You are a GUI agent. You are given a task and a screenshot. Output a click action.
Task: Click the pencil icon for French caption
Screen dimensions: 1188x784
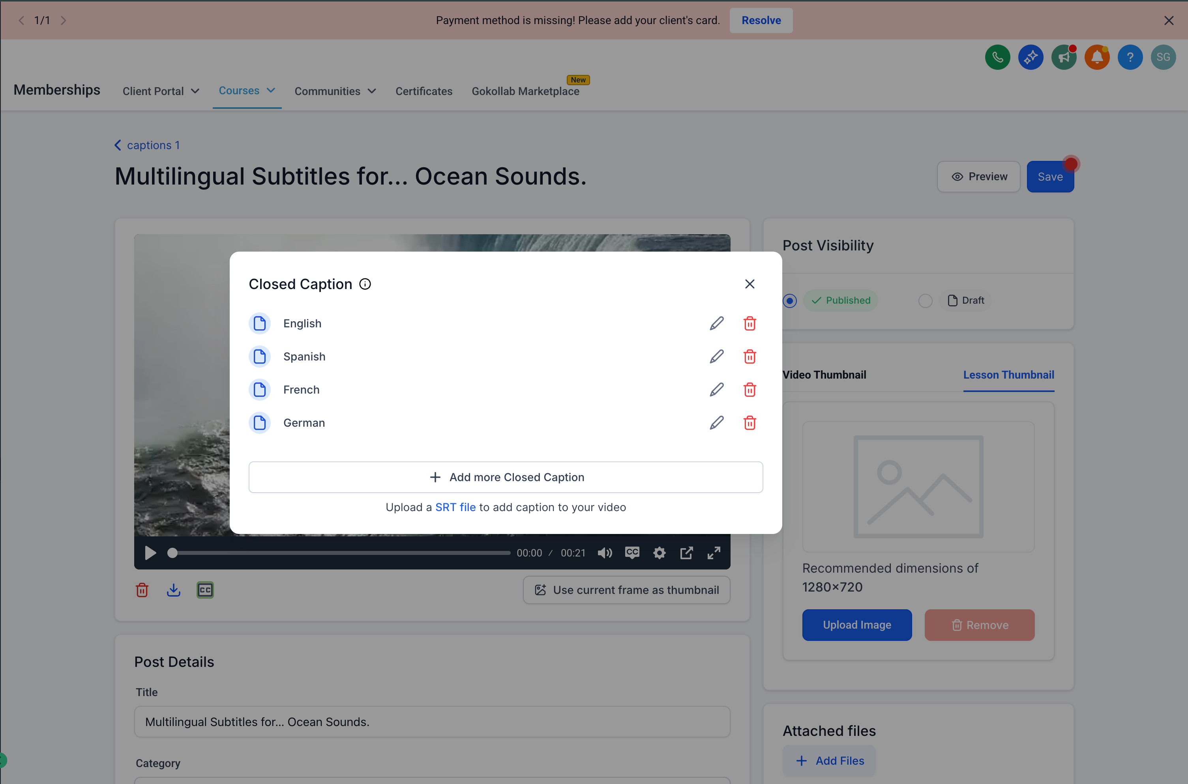[x=716, y=390]
